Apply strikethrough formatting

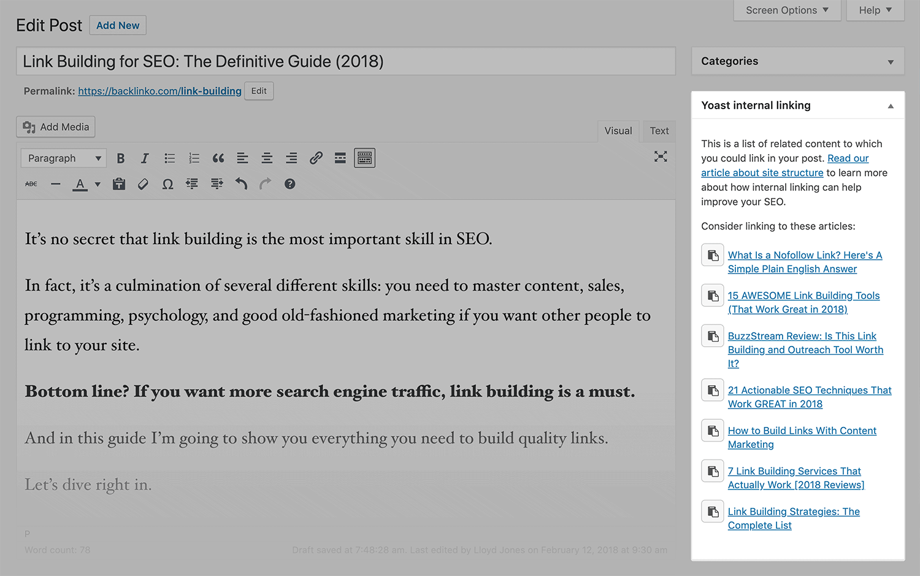[31, 184]
